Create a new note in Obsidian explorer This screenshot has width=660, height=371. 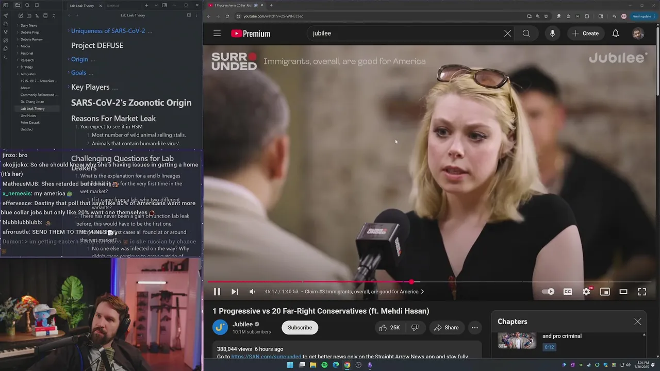point(20,16)
